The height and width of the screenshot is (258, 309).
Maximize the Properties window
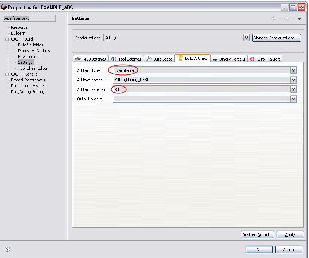tap(293, 7)
